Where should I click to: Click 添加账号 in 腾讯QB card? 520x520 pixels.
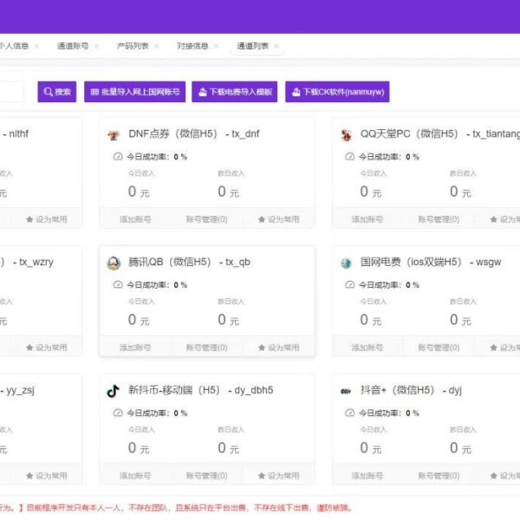click(x=135, y=348)
